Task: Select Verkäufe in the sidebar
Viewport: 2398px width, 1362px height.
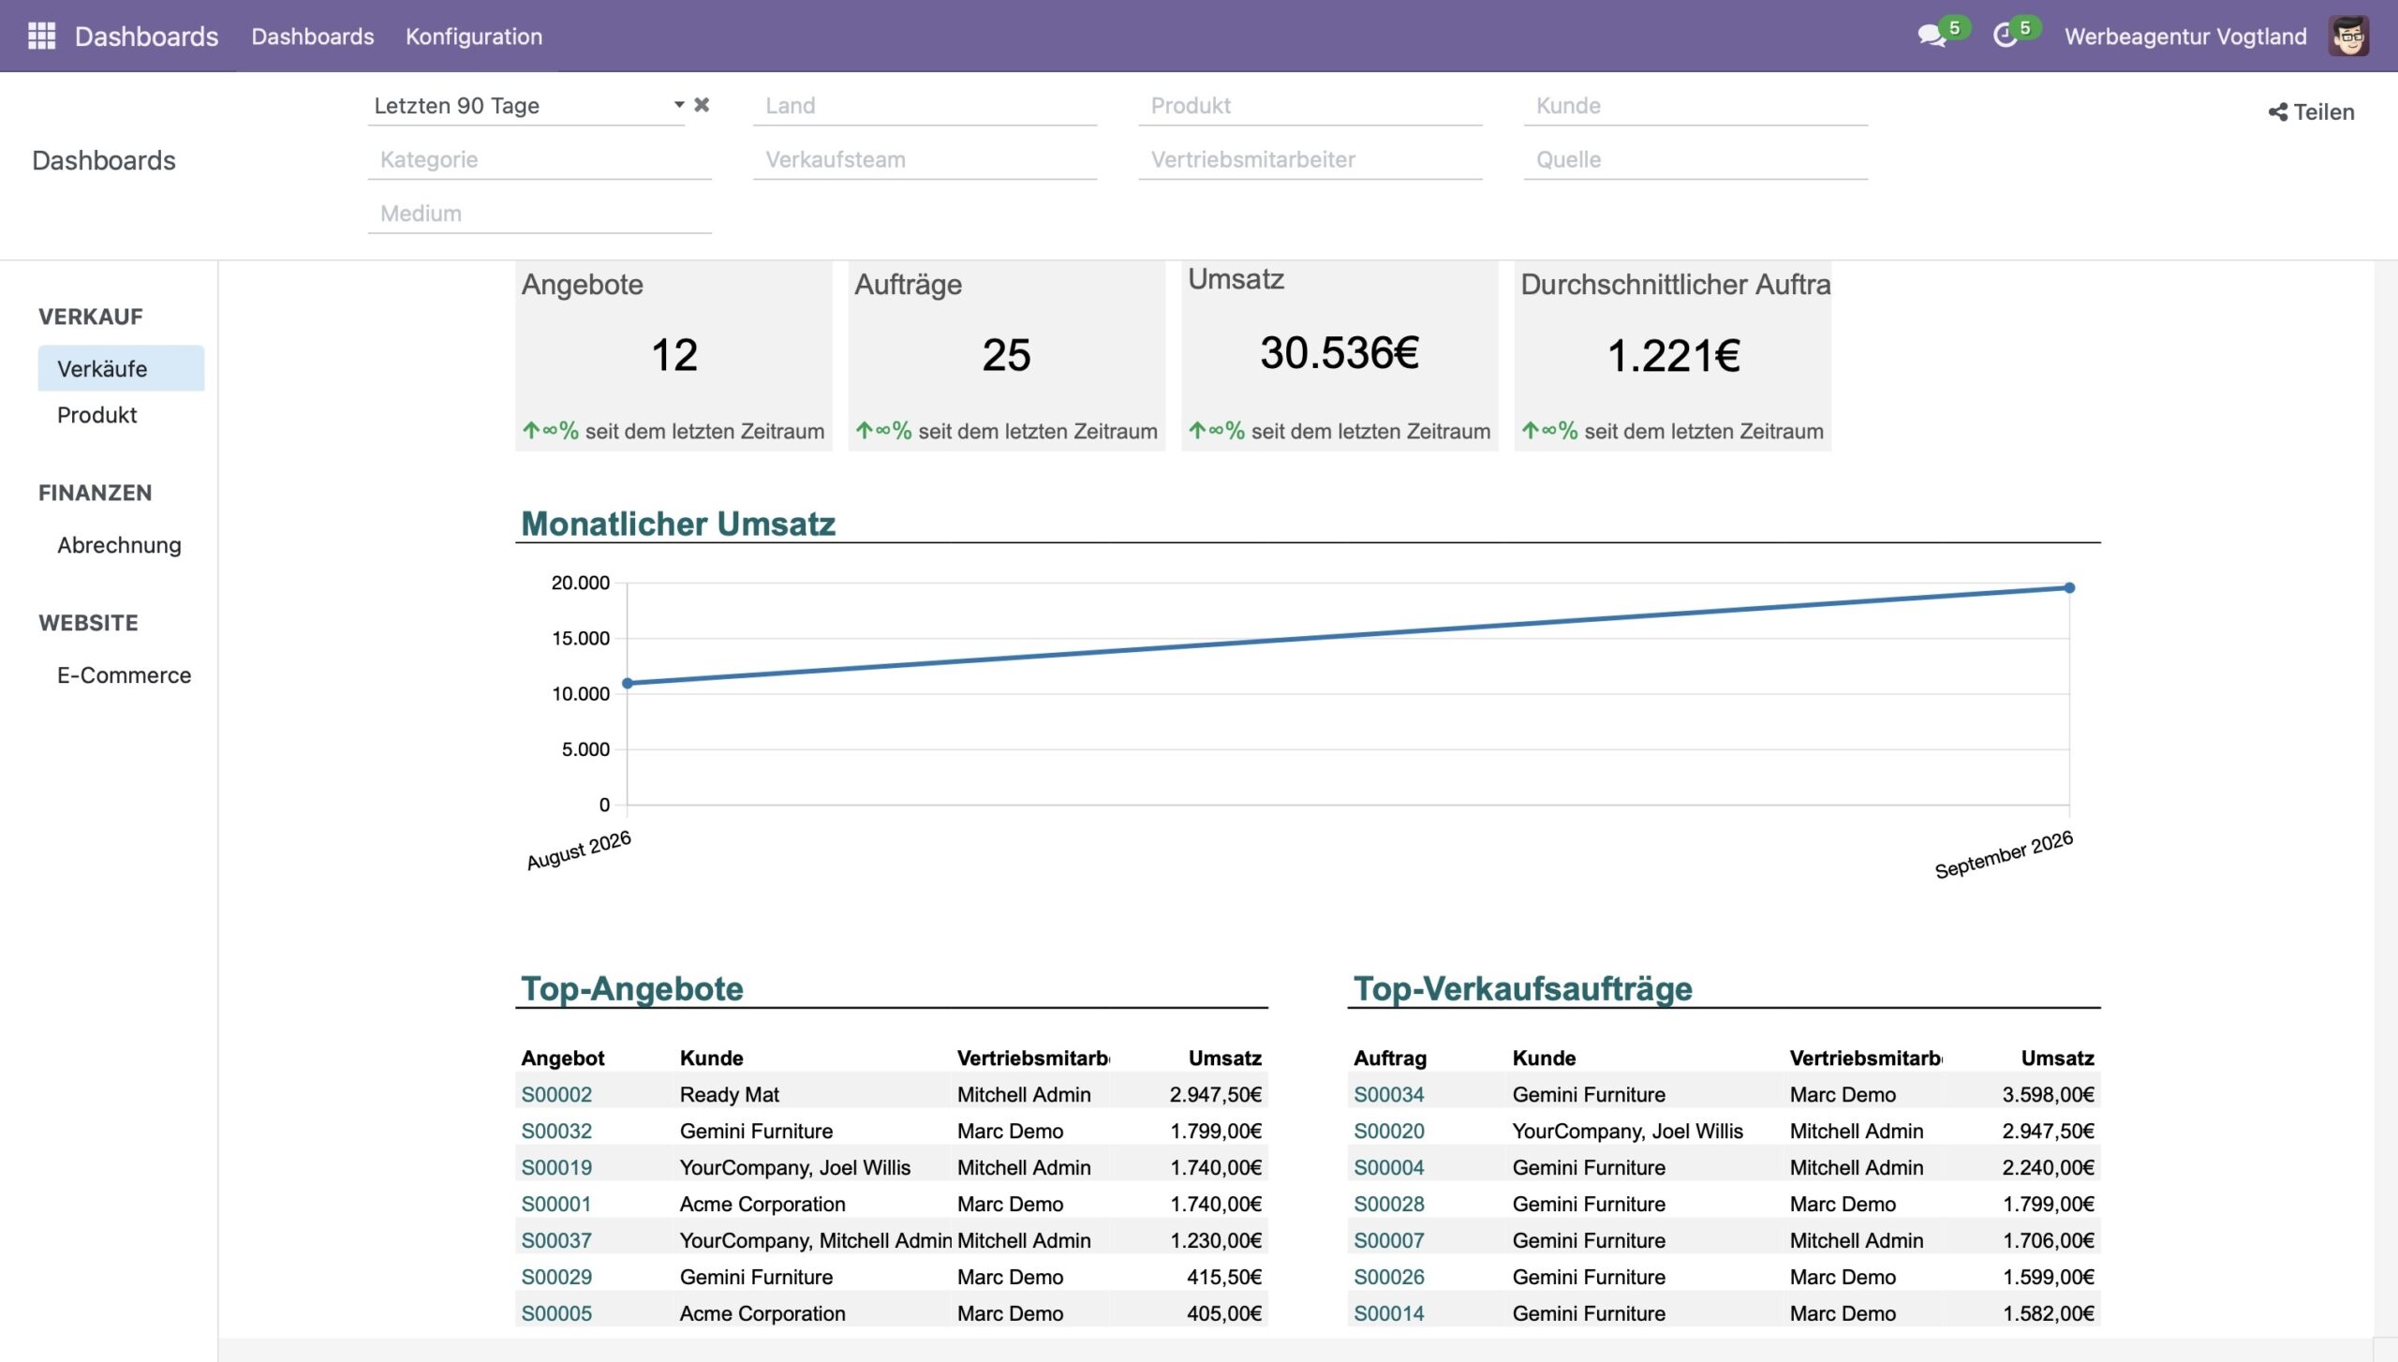Action: (x=121, y=368)
